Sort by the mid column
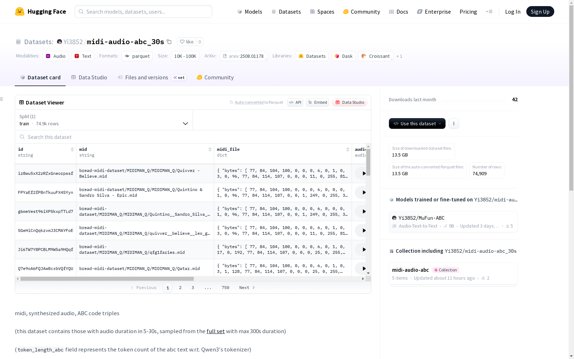This screenshot has width=574, height=359. tap(210, 149)
